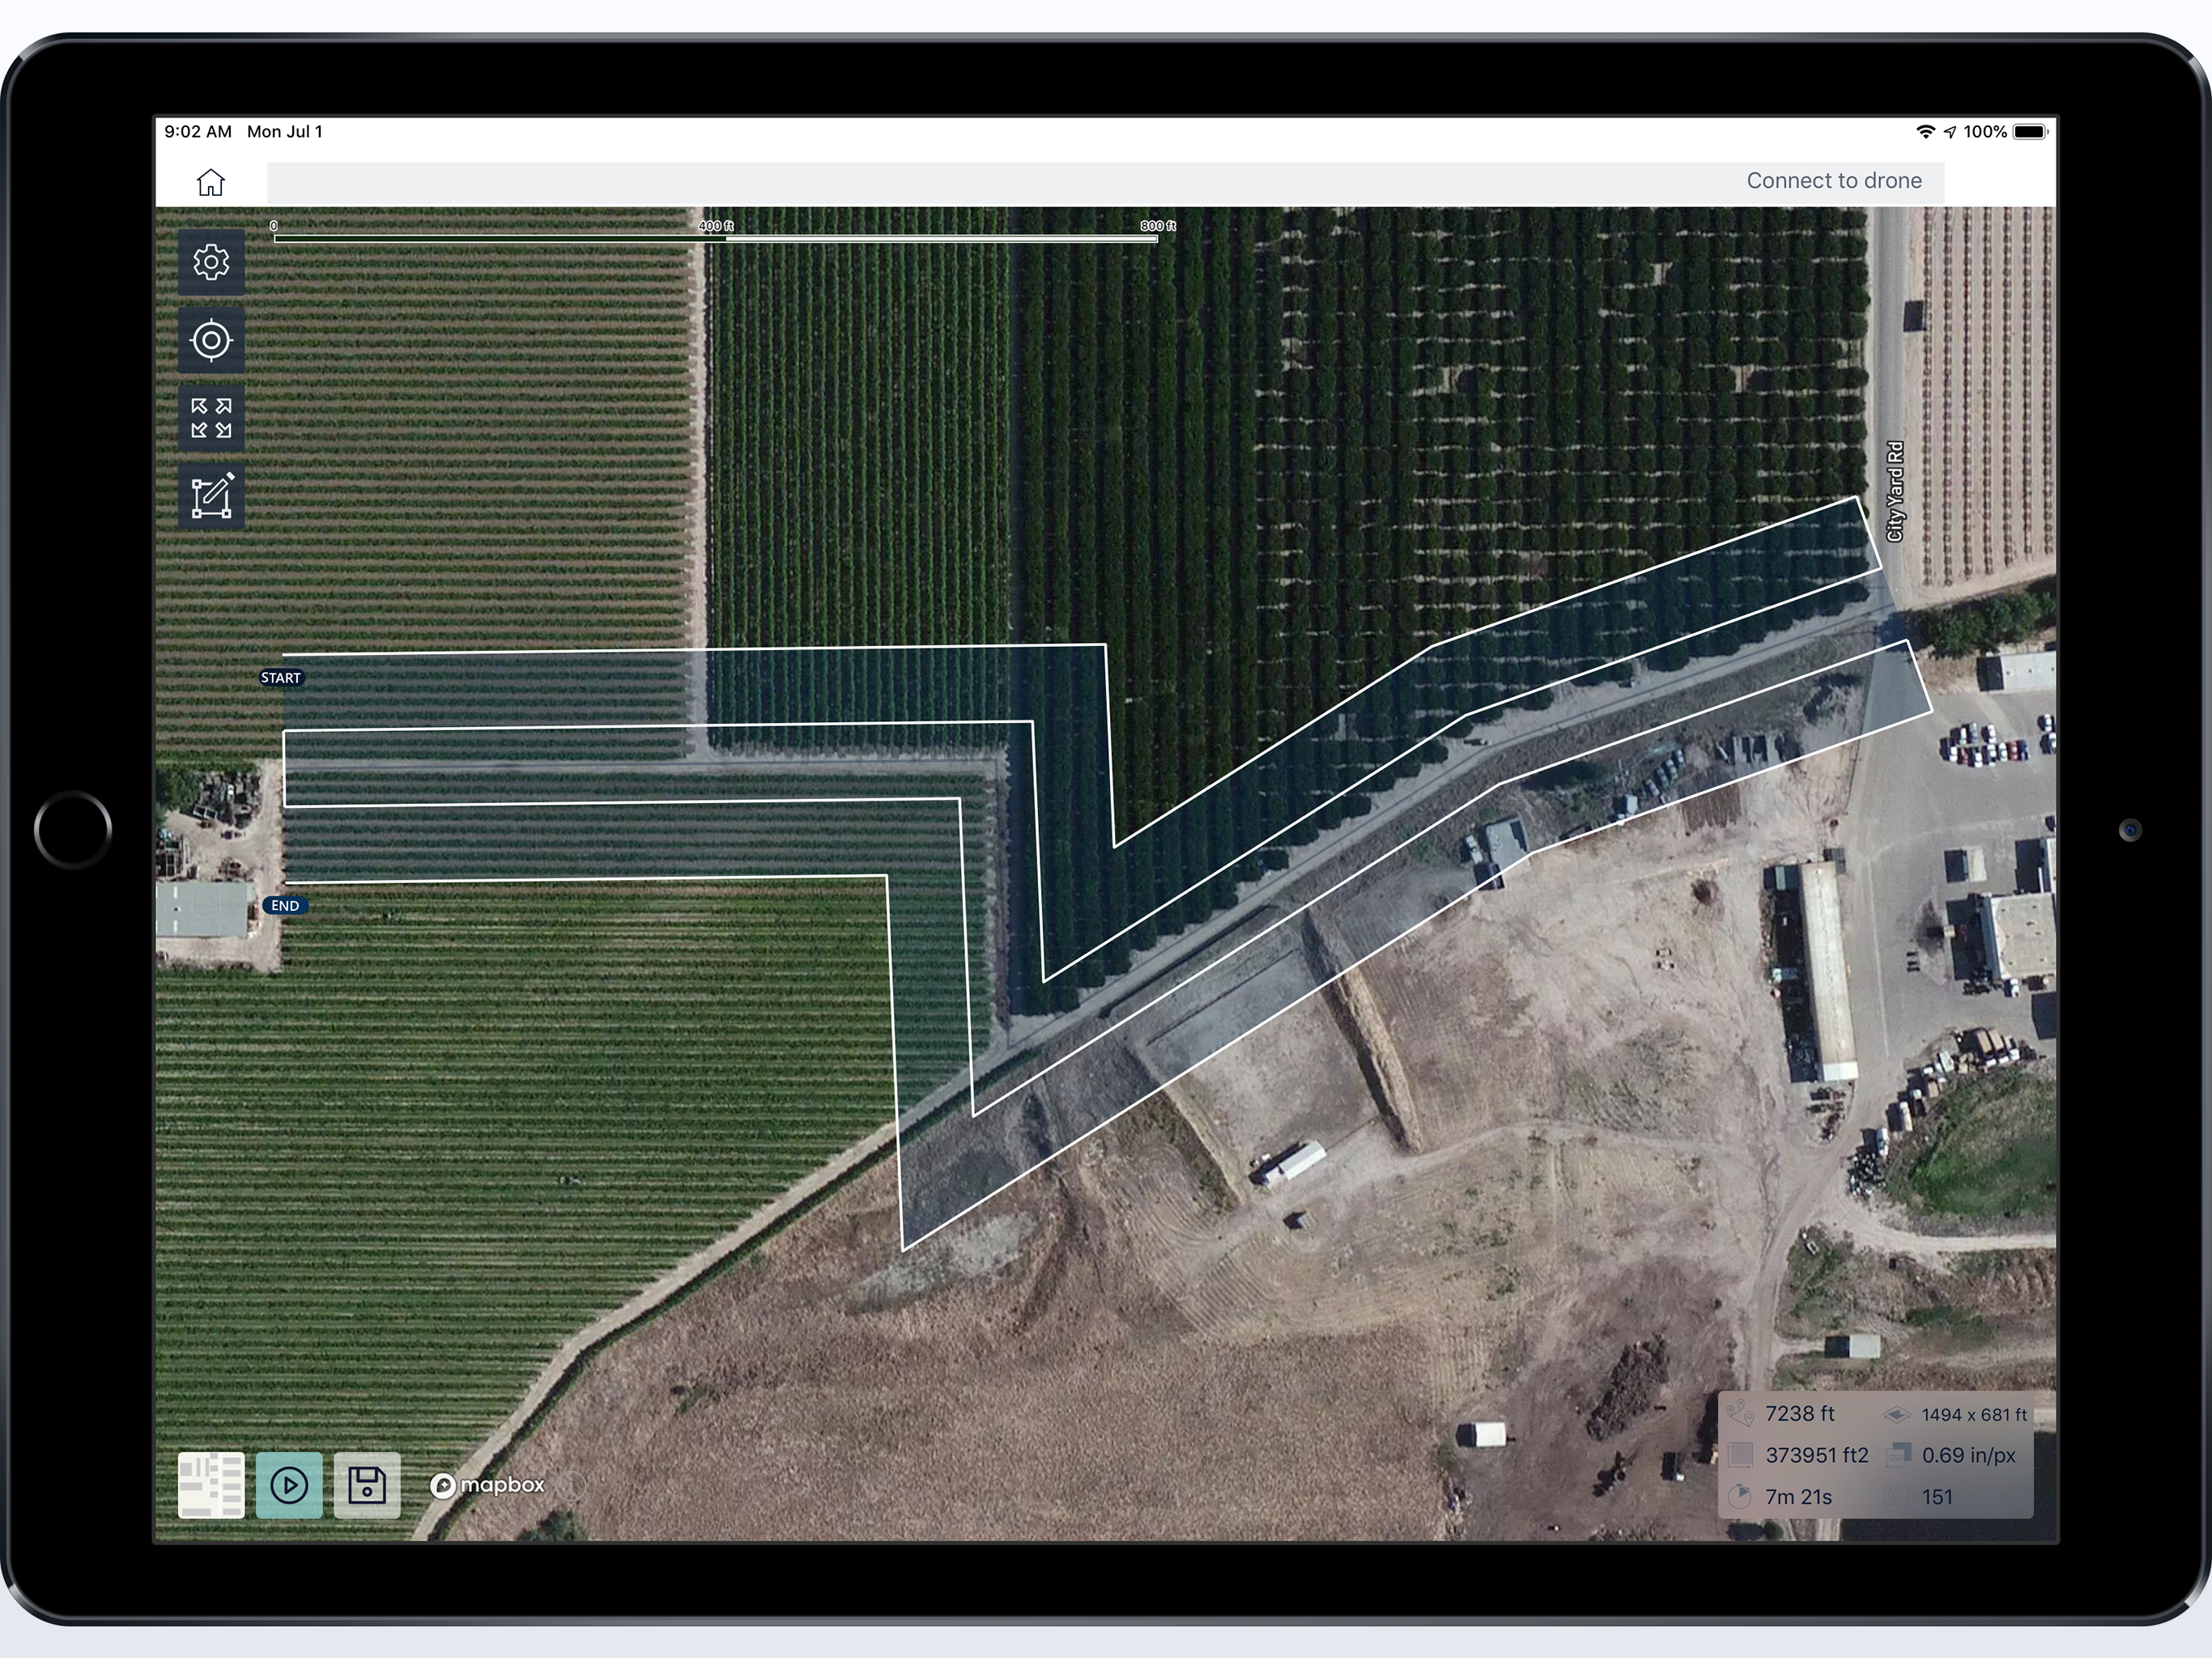Tap the flight time 7m 21s stat
2212x1658 pixels.
click(1798, 1497)
